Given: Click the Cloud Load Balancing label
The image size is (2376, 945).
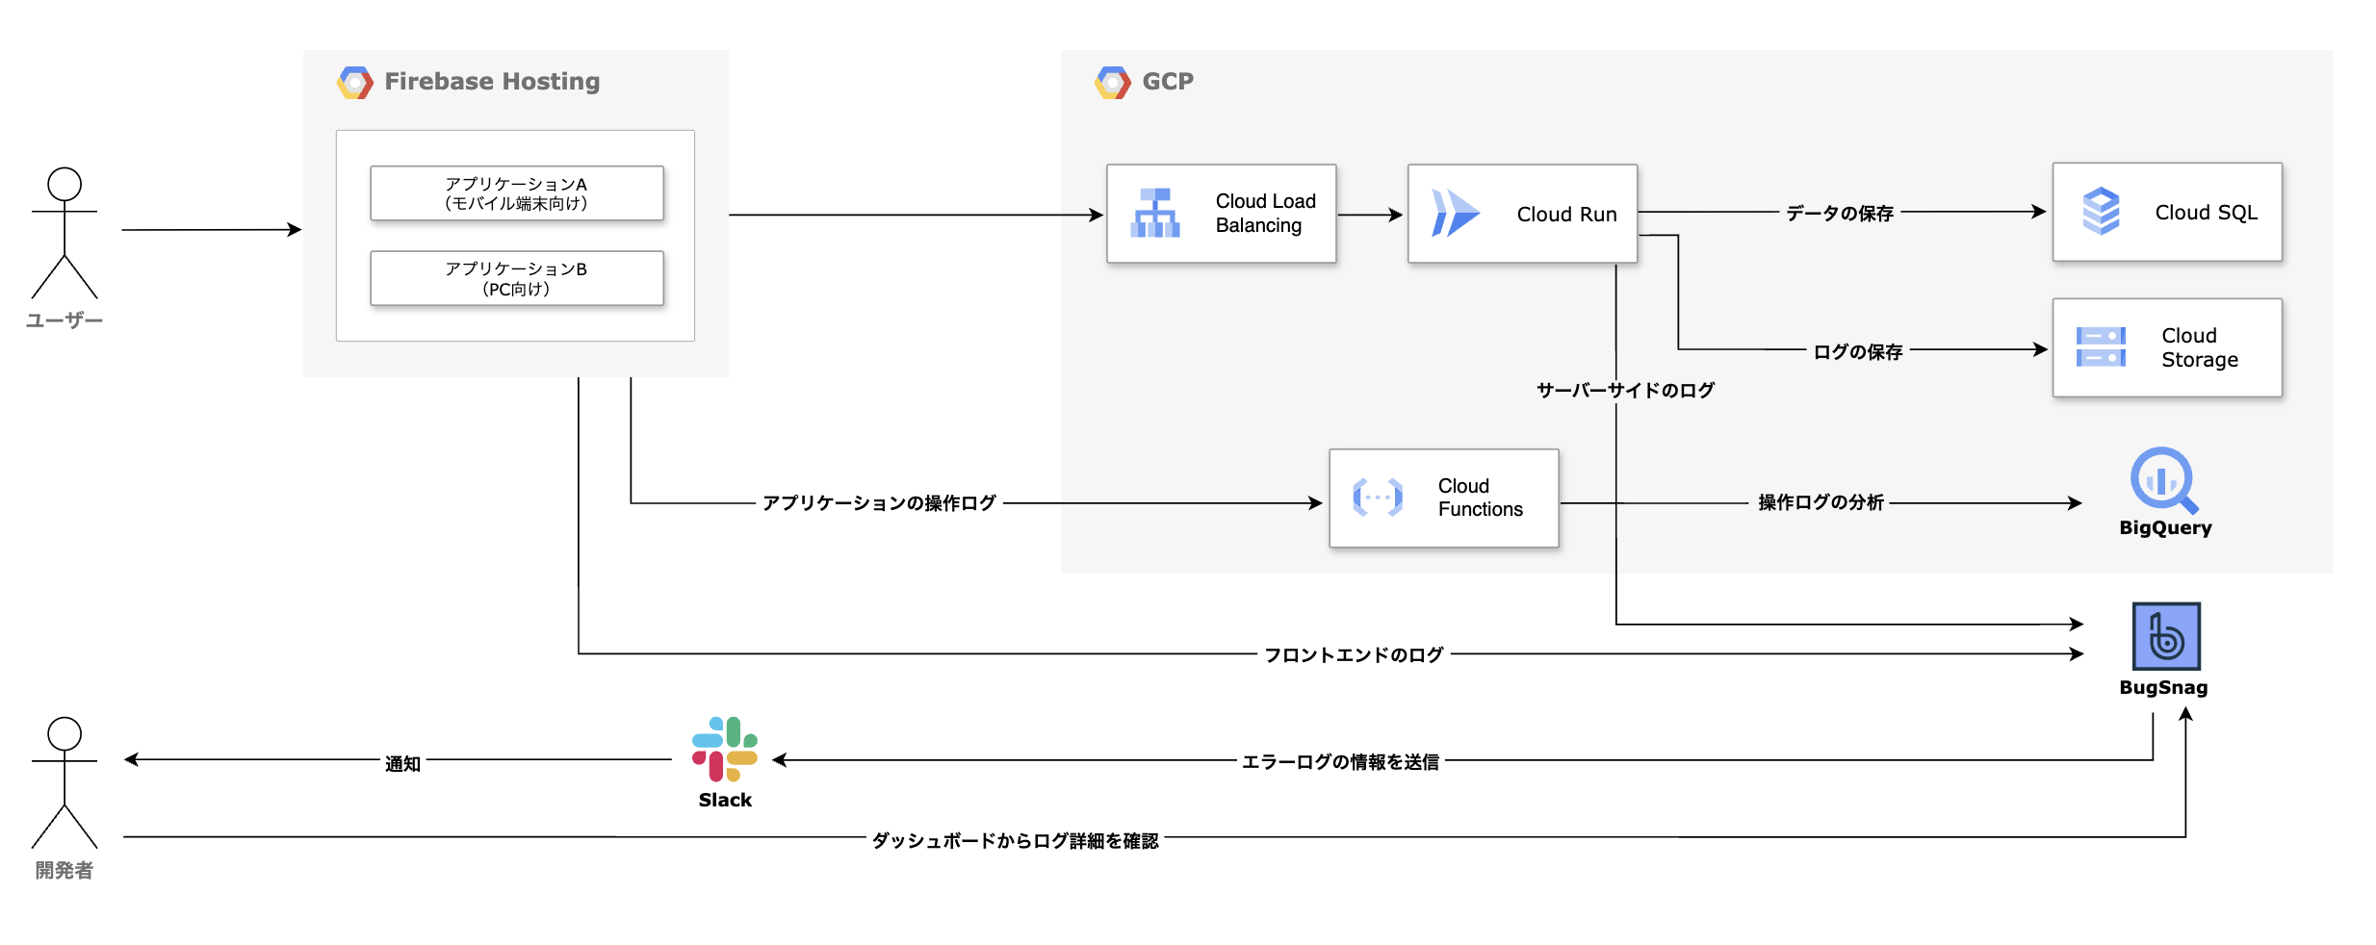Looking at the screenshot, I should pyautogui.click(x=1265, y=213).
